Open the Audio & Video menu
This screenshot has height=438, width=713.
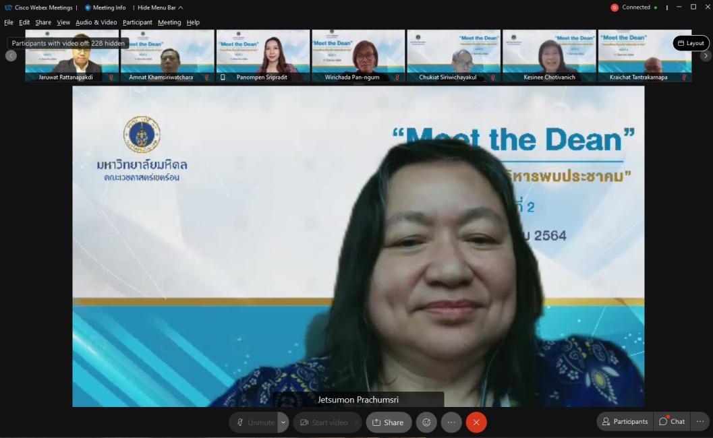96,22
